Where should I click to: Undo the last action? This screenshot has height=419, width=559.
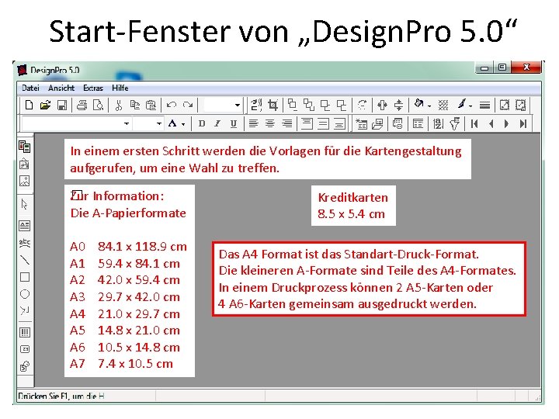click(x=172, y=105)
